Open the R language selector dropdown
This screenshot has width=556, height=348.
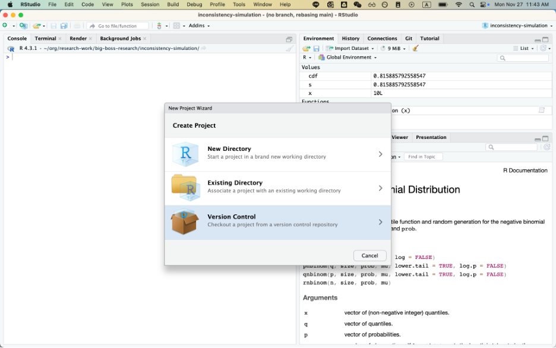click(307, 58)
